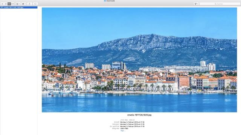This screenshot has width=241, height=135.
Task: Open the gear action menu
Action: coord(24,4)
